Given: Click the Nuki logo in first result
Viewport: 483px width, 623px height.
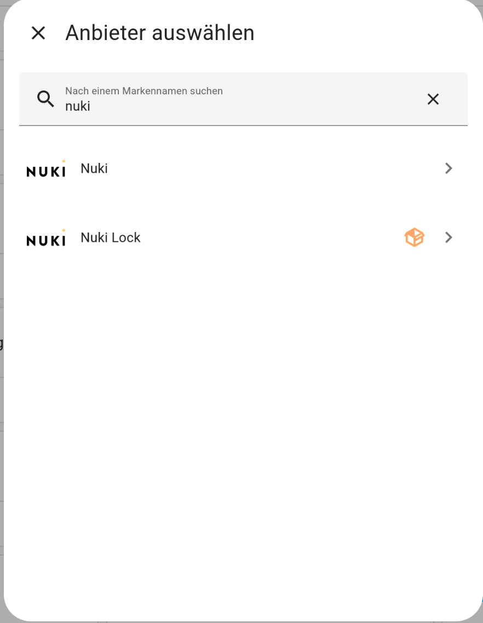Looking at the screenshot, I should pyautogui.click(x=46, y=168).
